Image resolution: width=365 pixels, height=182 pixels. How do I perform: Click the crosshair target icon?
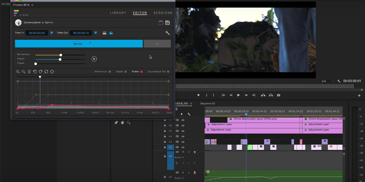coord(52,72)
